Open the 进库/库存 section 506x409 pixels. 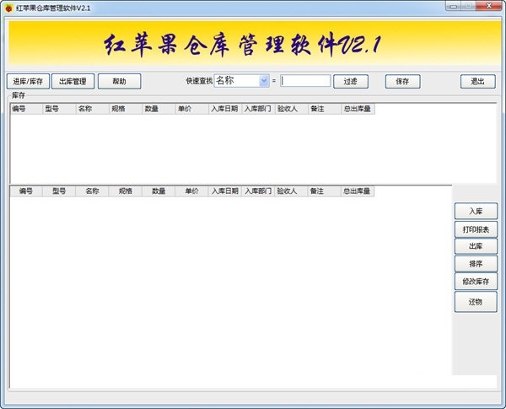point(28,82)
